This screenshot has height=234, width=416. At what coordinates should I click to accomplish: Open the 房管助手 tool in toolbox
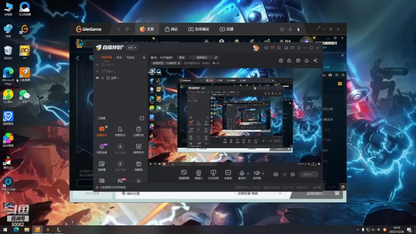click(120, 132)
